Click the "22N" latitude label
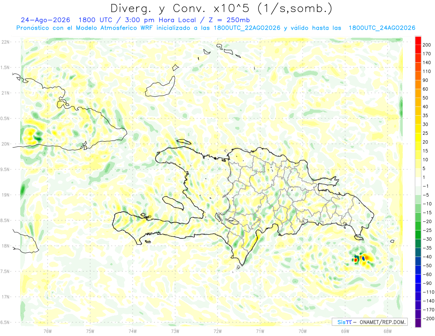435x336 pixels. [x=5, y=42]
